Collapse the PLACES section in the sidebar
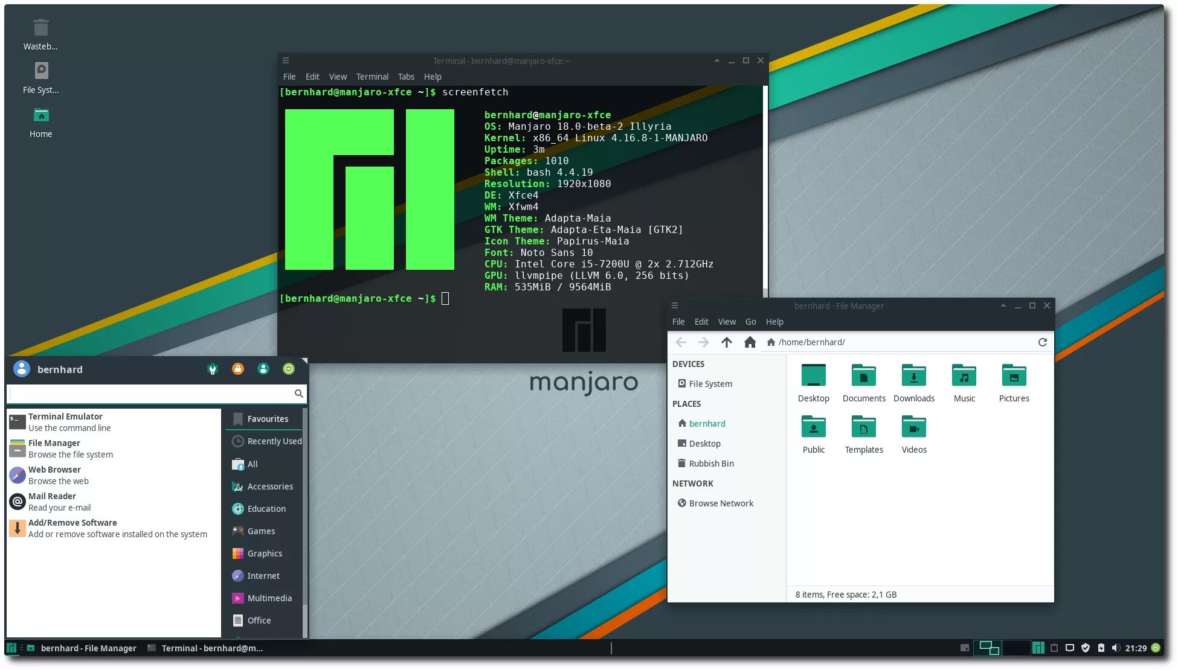 [x=686, y=403]
